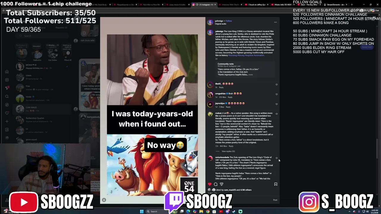Viewport: 381px width, 214px height.
Task: Expand the community note with 'more'
Action: point(251,75)
